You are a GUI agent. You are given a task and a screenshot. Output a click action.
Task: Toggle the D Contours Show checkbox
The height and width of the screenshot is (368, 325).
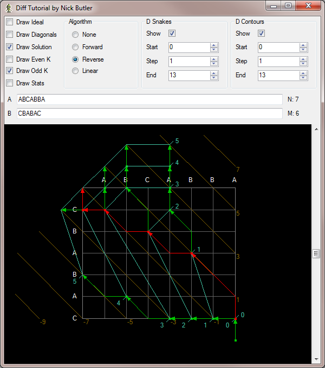[261, 34]
